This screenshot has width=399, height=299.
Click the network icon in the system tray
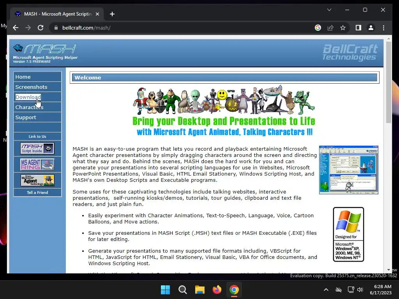pos(351,290)
